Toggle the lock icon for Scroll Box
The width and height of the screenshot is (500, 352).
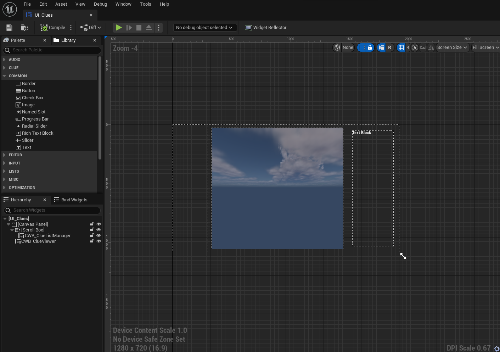92,230
